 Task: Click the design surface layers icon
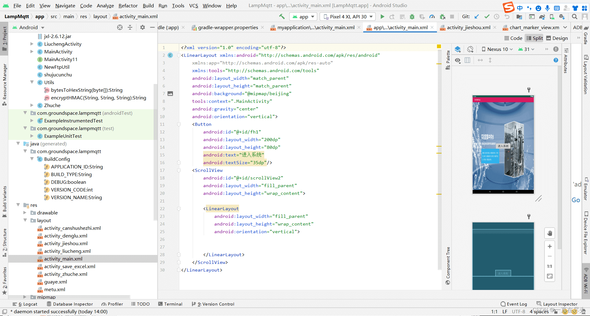(x=458, y=49)
